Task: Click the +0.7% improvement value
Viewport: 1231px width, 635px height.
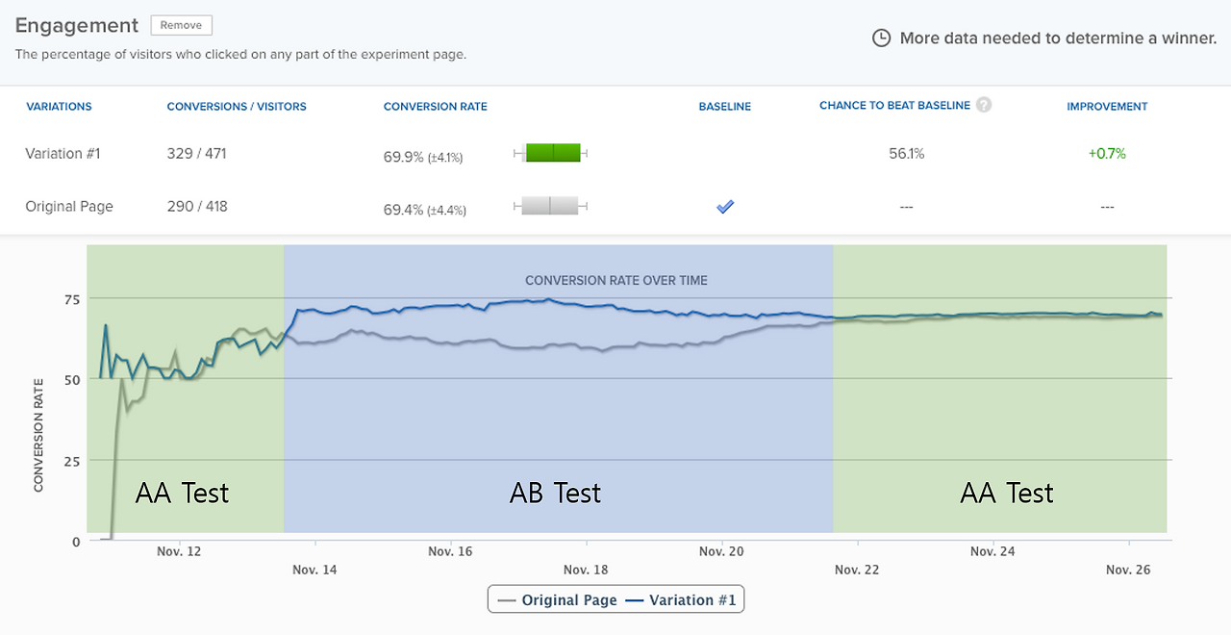Action: click(x=1107, y=154)
